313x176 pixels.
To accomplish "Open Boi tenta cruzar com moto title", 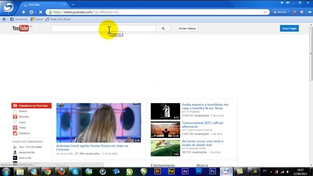I will pos(202,143).
